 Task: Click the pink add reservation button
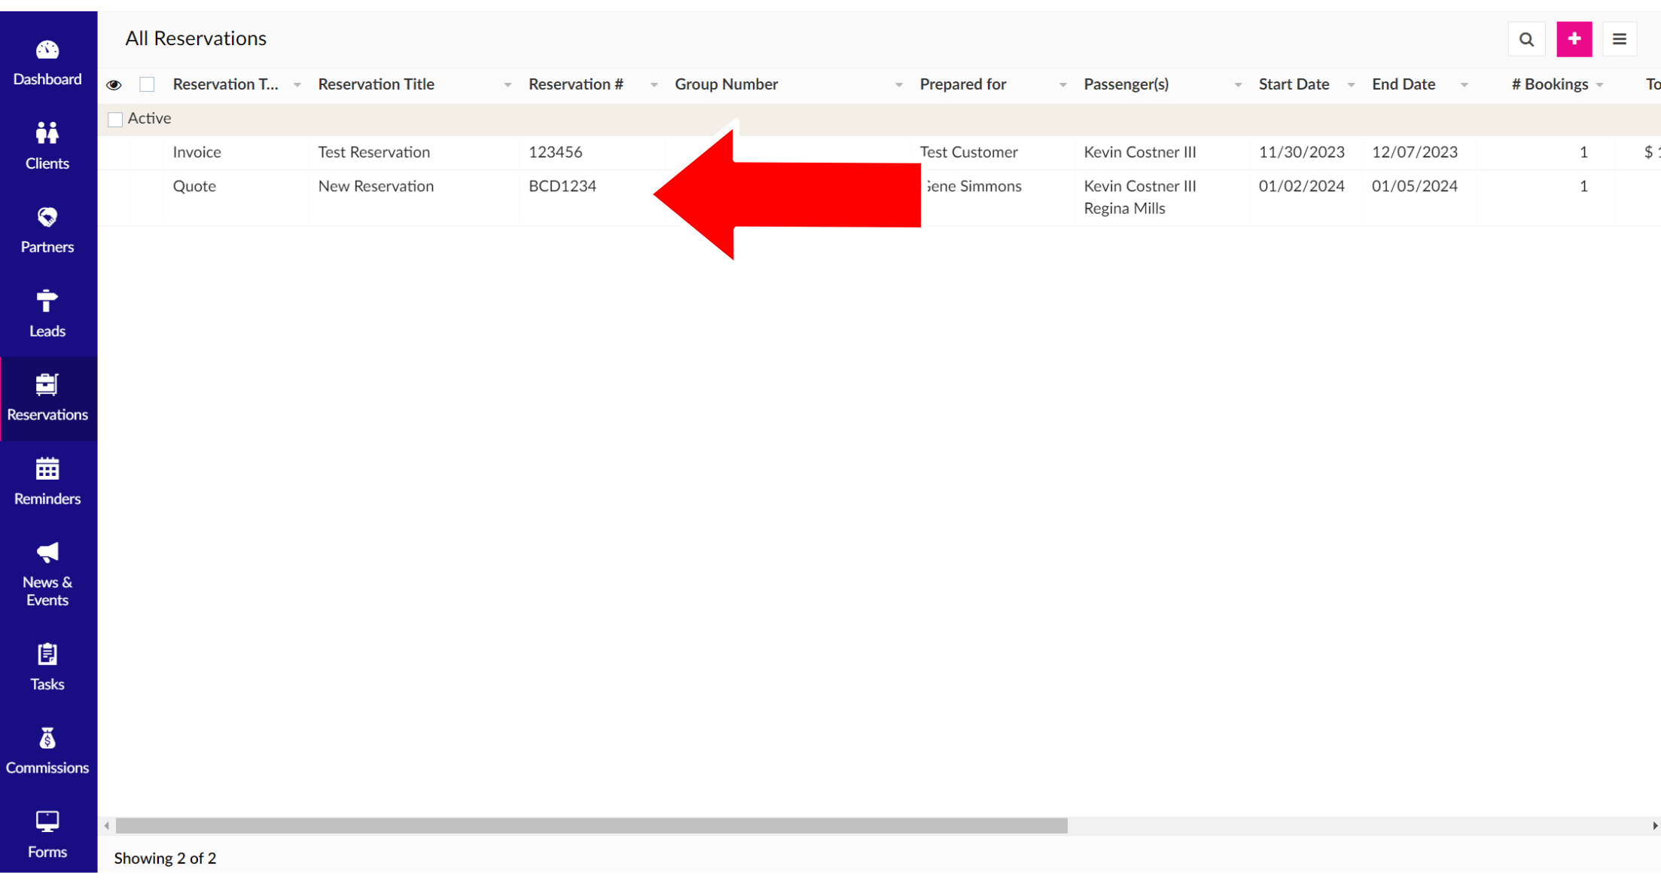1574,39
